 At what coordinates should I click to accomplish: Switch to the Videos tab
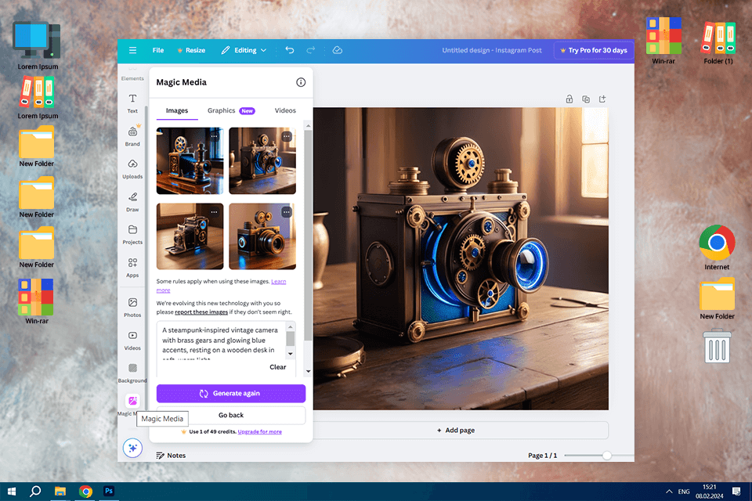(x=285, y=110)
